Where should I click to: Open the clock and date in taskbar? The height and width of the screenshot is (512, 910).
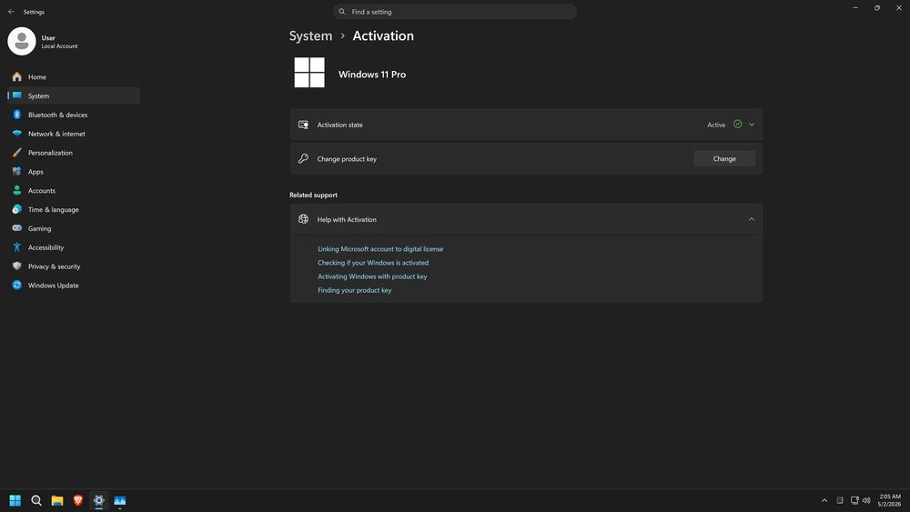click(890, 500)
